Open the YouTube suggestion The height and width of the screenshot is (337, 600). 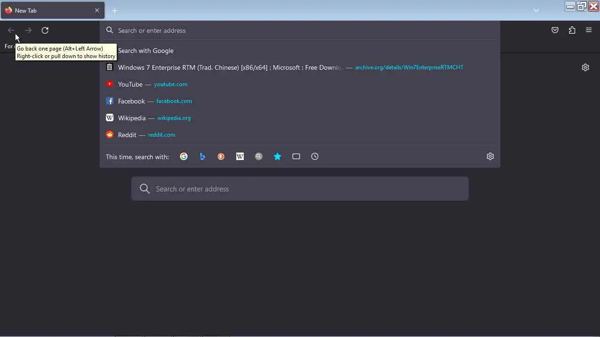tap(300, 84)
